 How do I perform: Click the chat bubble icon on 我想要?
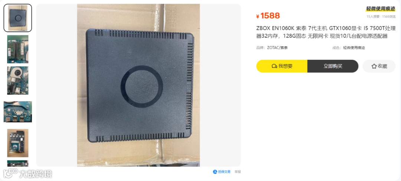274,66
